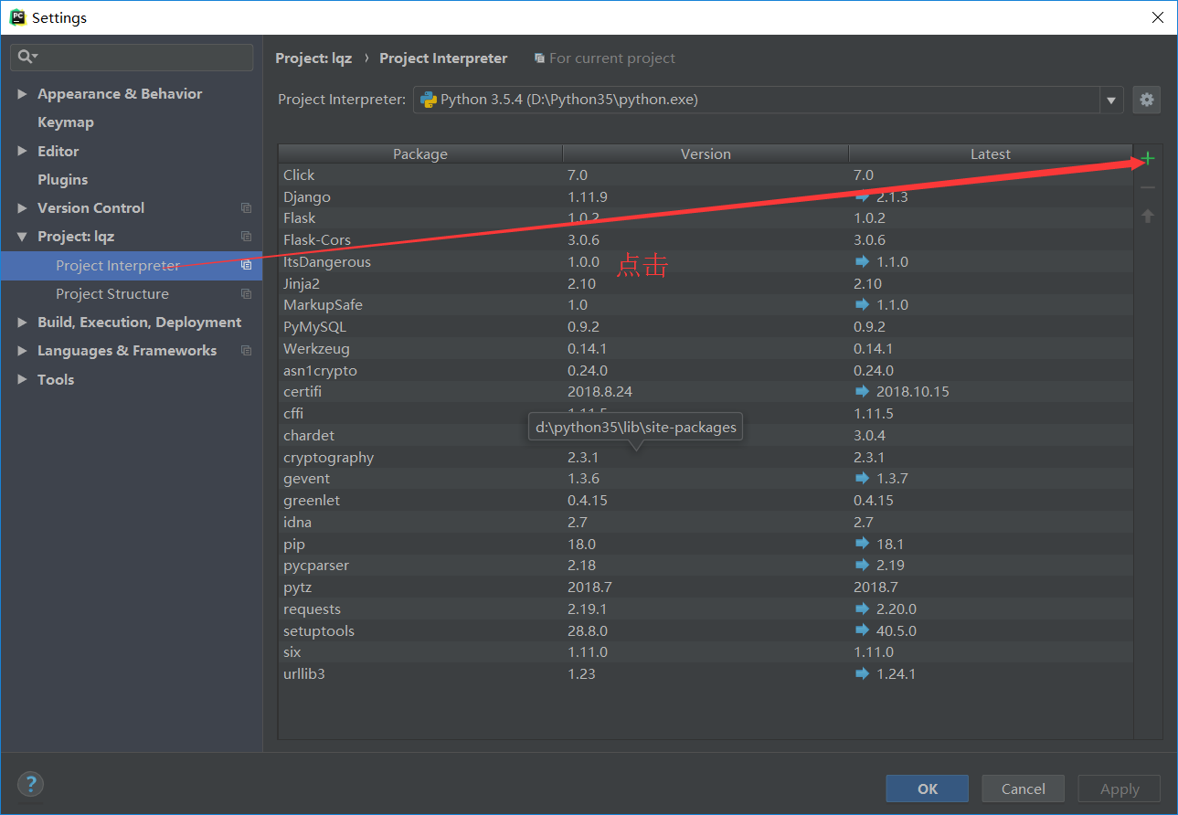Click the upgrade package arrow icon

(x=1148, y=217)
